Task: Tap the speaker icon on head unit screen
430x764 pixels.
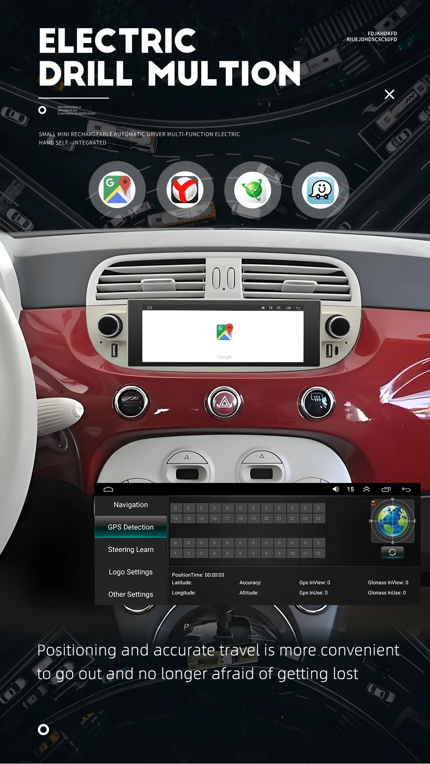Action: 263,308
